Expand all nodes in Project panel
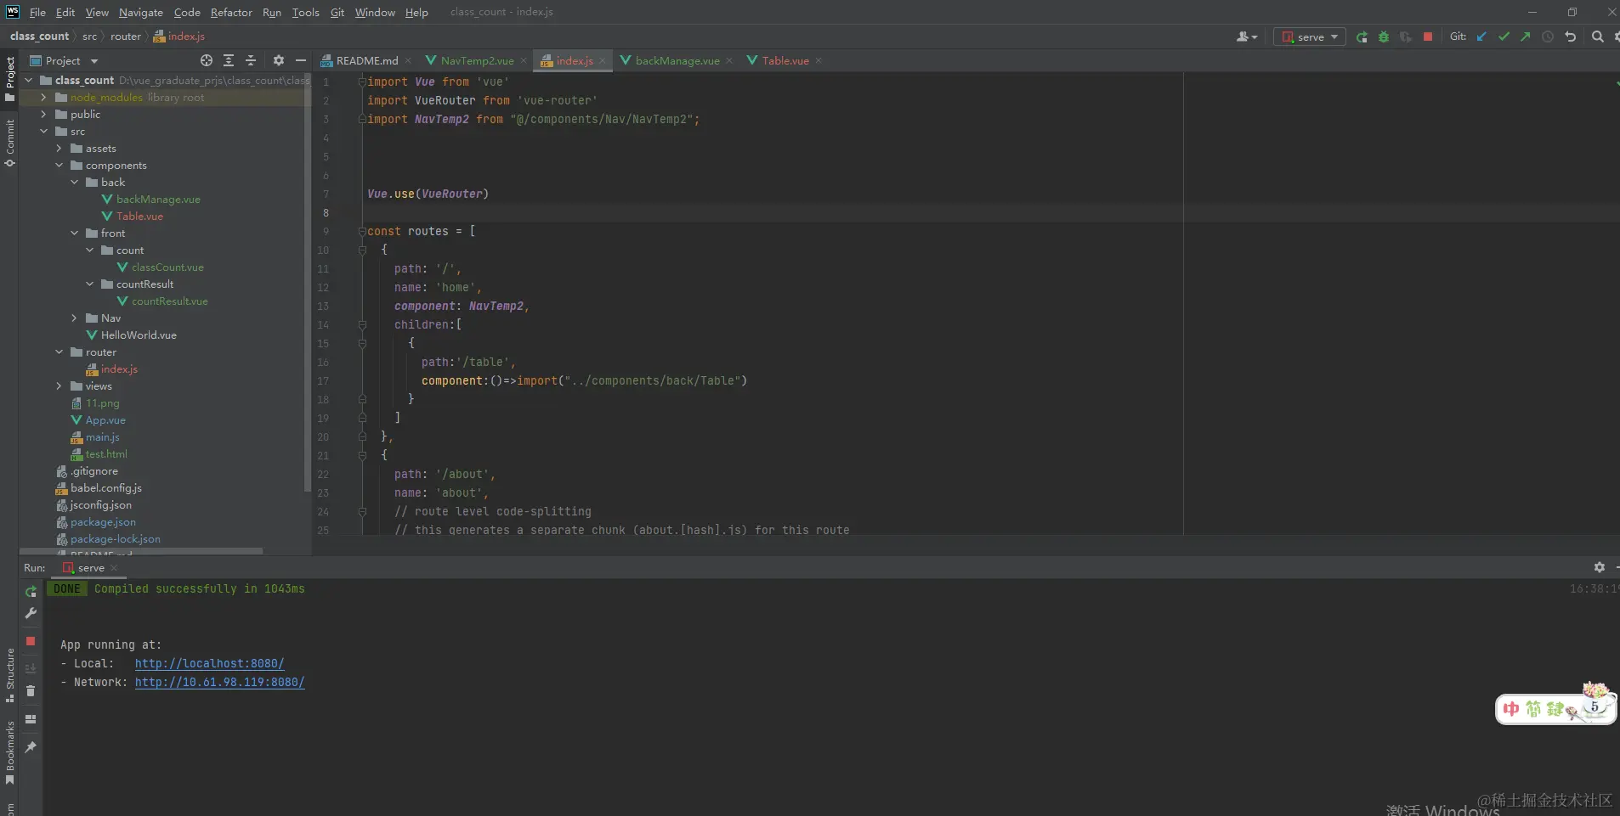This screenshot has width=1620, height=816. 229,61
